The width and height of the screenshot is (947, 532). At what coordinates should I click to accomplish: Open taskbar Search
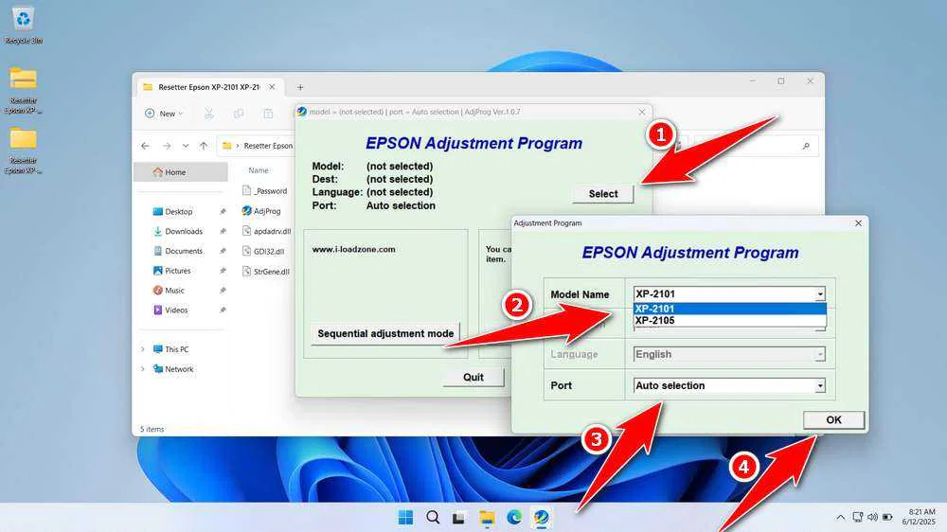pyautogui.click(x=433, y=518)
